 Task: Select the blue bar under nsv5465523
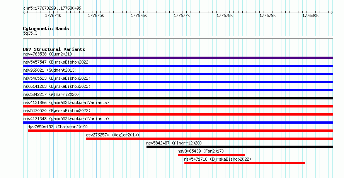click(178, 82)
